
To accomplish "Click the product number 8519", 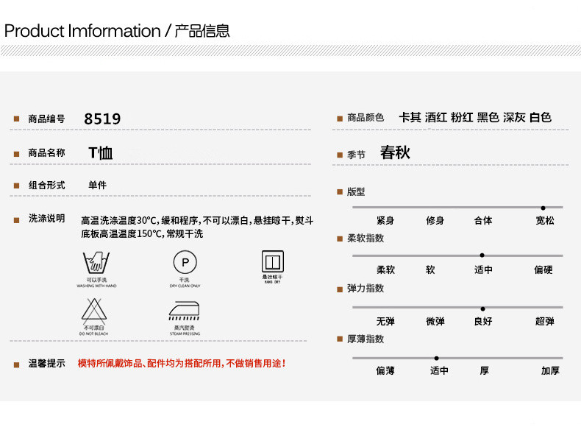I will point(102,119).
